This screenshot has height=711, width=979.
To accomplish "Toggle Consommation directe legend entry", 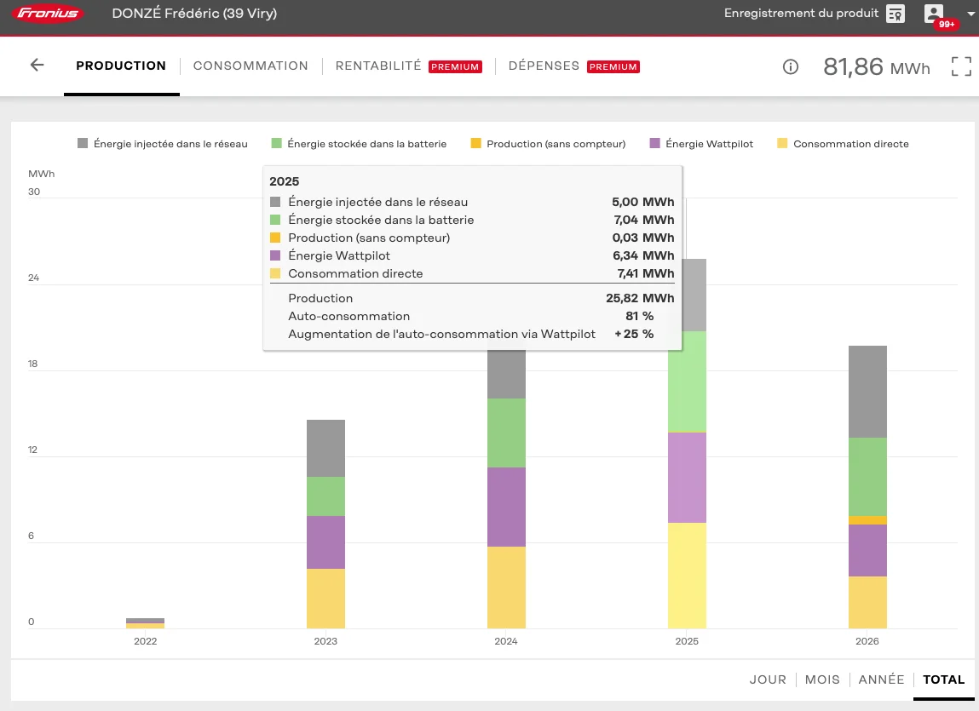I will tap(843, 144).
